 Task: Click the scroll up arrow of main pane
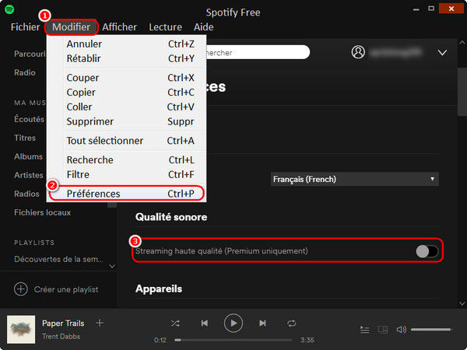pos(462,43)
